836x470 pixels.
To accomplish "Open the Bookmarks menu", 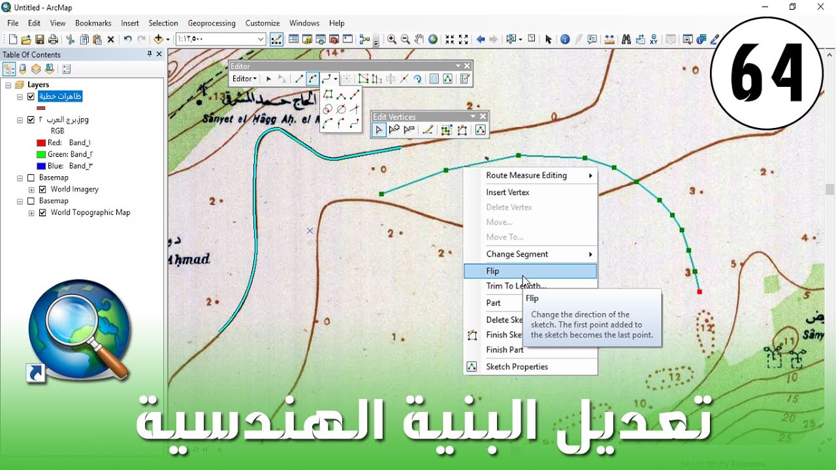I will [x=93, y=23].
